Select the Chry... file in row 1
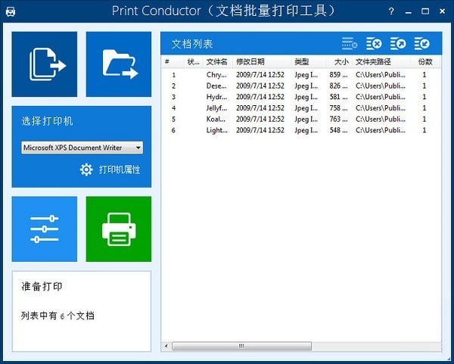This screenshot has width=454, height=364. 216,75
